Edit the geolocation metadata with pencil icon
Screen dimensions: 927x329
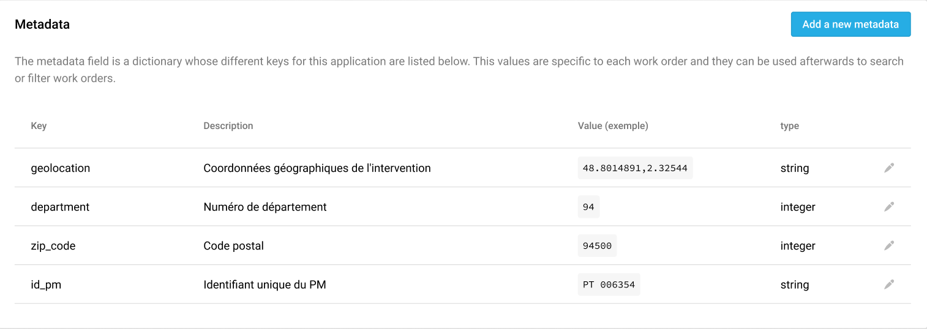(889, 168)
